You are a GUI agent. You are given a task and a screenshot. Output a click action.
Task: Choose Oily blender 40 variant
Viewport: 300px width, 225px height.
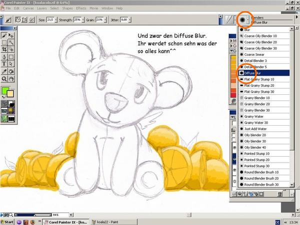pyautogui.click(x=264, y=147)
